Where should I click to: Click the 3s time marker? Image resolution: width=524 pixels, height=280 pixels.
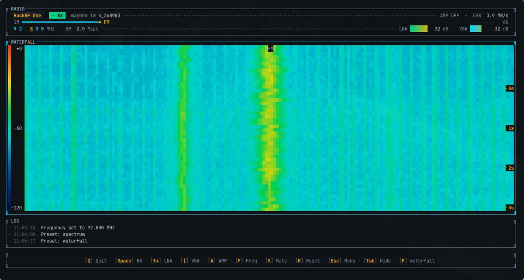510,208
